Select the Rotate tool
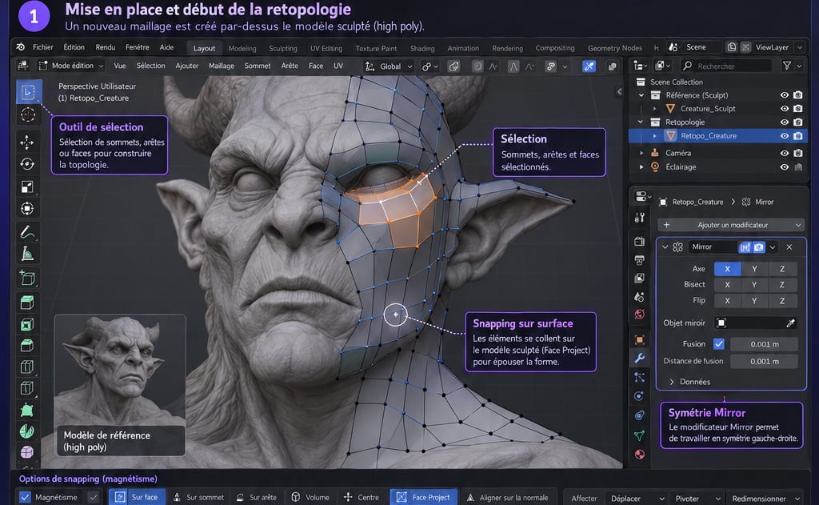Viewport: 819px width, 505px height. coord(27,164)
